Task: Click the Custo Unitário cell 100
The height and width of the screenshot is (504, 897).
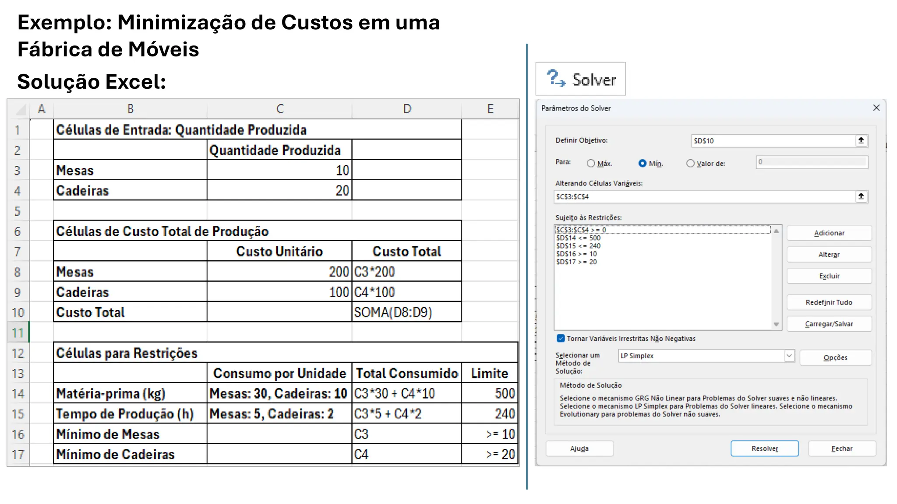Action: (x=279, y=292)
